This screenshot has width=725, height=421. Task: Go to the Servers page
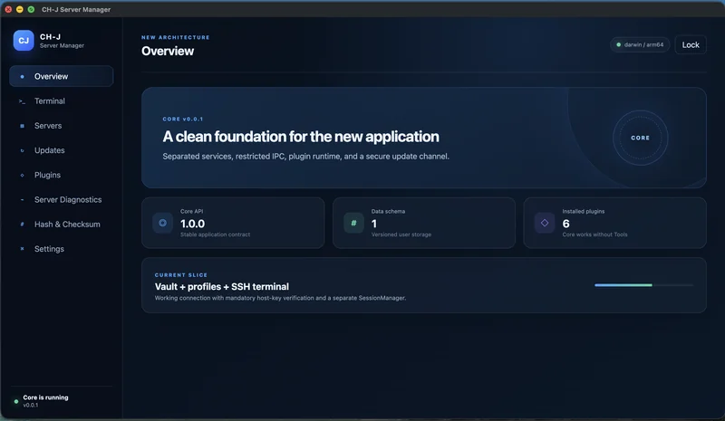click(x=62, y=126)
